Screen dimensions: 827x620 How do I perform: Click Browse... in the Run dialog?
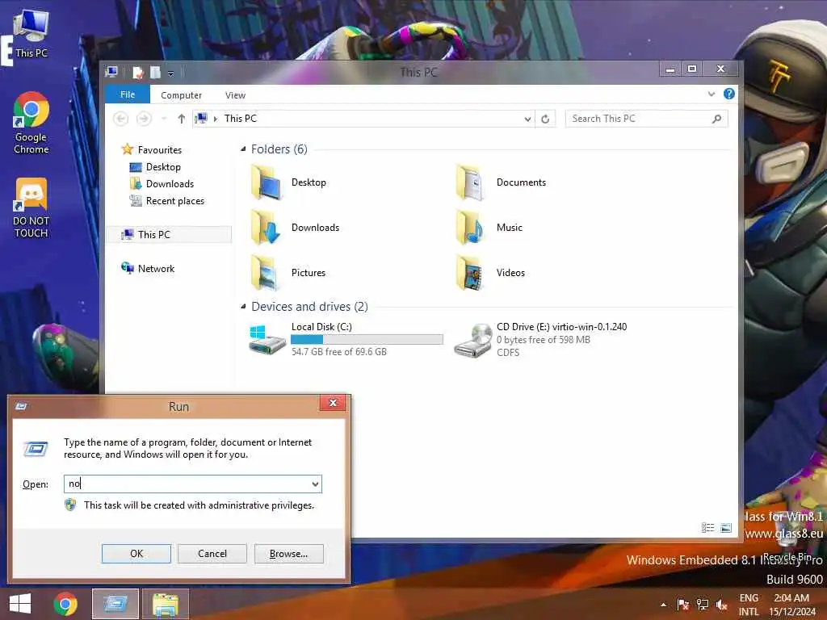(x=288, y=554)
